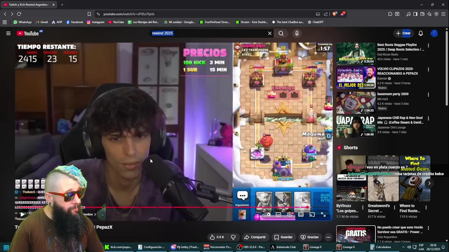Go to the YouTube home logo
Screen dimensions: 449x252
point(28,33)
